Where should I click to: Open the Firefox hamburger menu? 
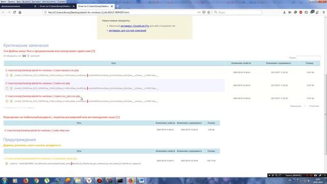pyautogui.click(x=323, y=12)
